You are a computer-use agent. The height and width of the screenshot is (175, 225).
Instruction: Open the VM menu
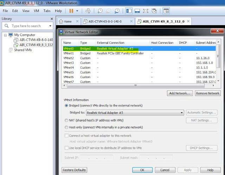click(36, 11)
